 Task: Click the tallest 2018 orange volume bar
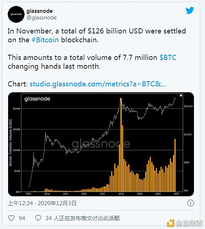pyautogui.click(x=121, y=145)
